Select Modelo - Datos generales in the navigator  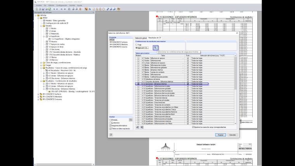[56, 21]
